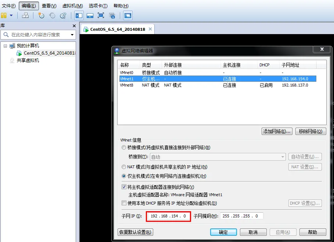Open the 虚拟机(M) menu
This screenshot has height=242, width=334.
point(72,6)
